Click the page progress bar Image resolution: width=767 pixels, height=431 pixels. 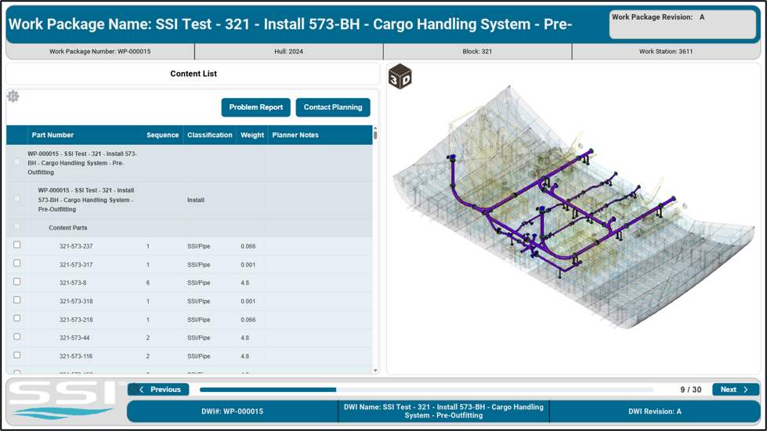(426, 389)
